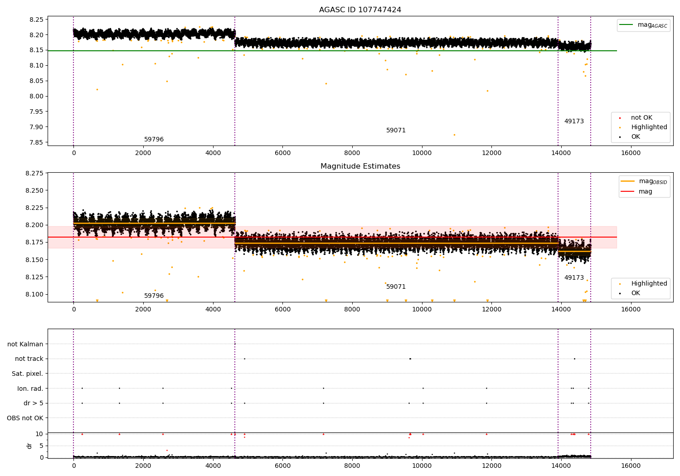Click the "Sat. pixel." row label
Image resolution: width=680 pixels, height=476 pixels.
tap(28, 374)
